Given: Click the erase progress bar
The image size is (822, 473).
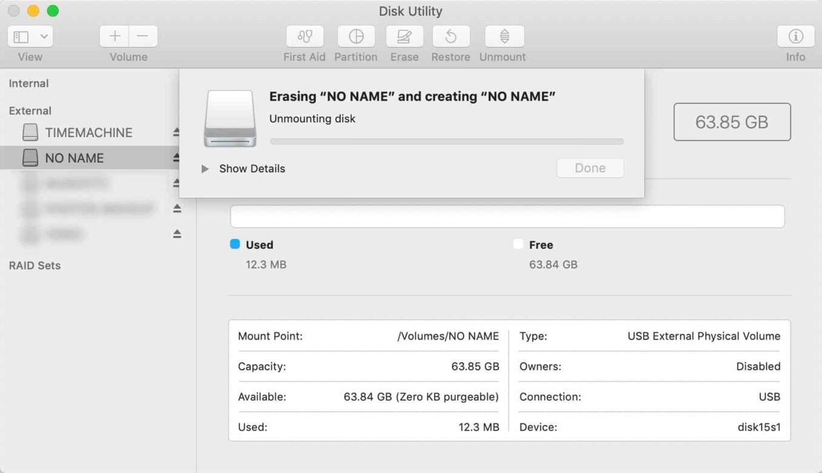Looking at the screenshot, I should tap(447, 141).
